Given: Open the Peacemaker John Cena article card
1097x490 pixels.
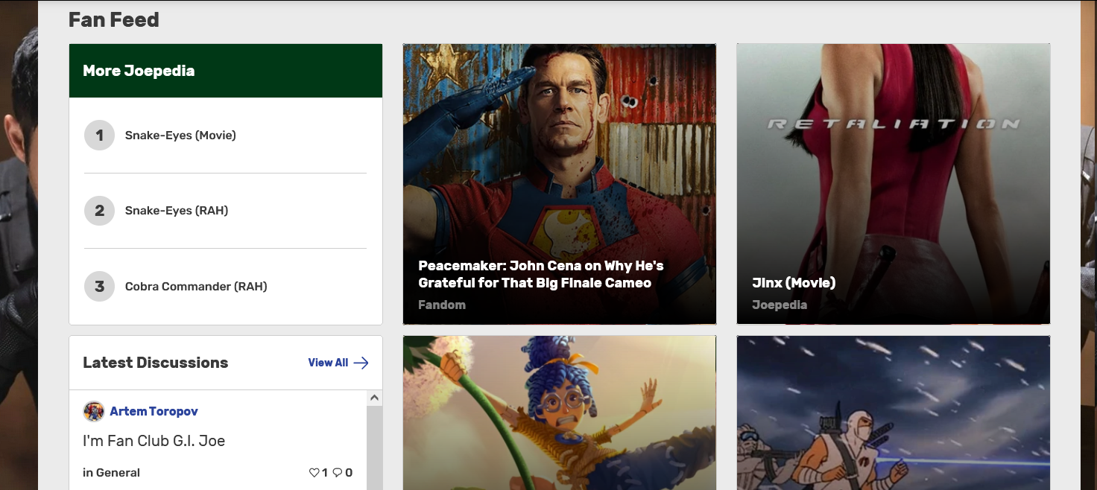Looking at the screenshot, I should 560,184.
